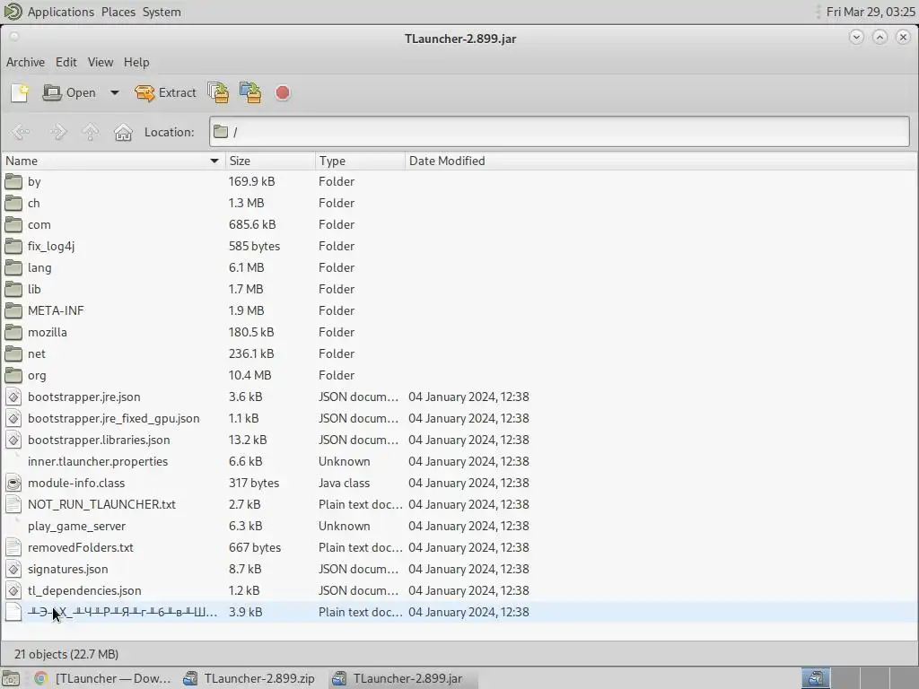Screen dimensions: 919x689
Task: Click the Location path input field
Action: [560, 132]
